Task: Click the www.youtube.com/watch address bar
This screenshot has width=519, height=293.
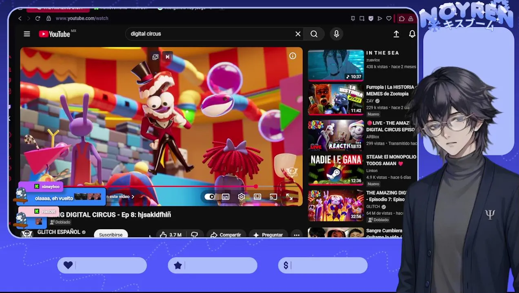Action: pyautogui.click(x=82, y=18)
